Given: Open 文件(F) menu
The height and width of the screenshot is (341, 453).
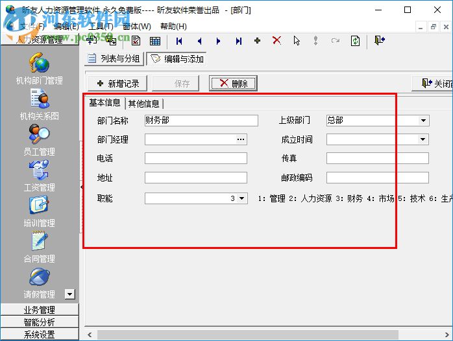Looking at the screenshot, I should point(32,27).
